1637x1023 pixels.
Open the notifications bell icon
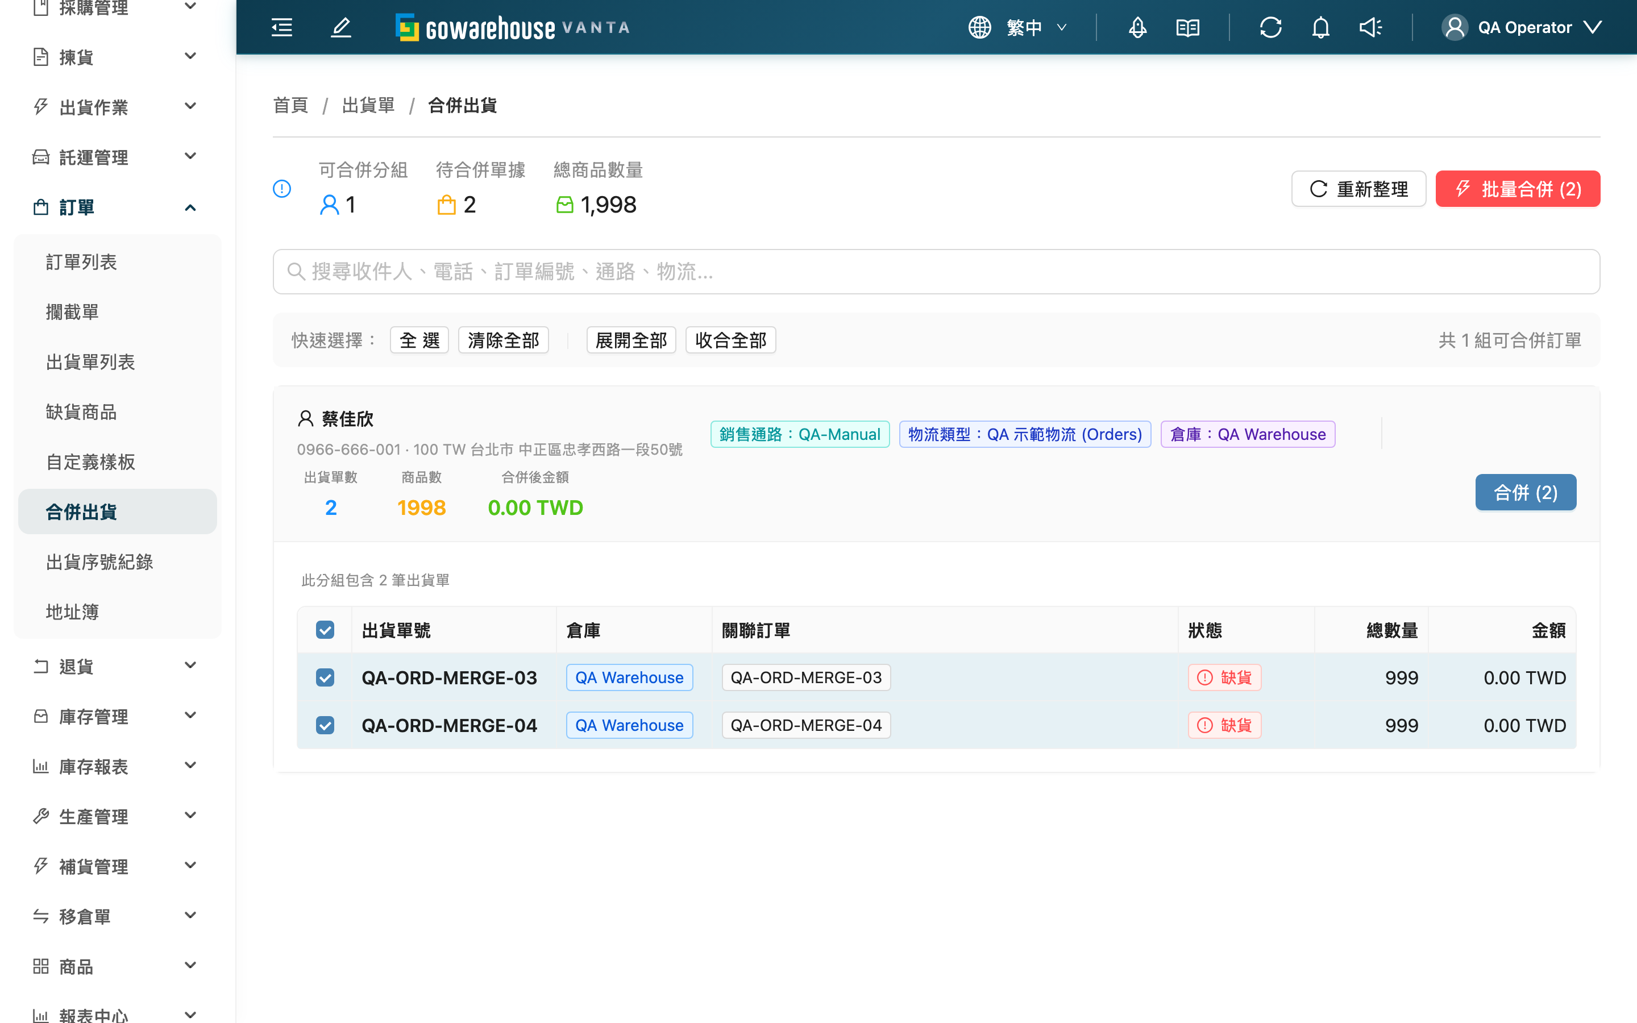tap(1320, 27)
